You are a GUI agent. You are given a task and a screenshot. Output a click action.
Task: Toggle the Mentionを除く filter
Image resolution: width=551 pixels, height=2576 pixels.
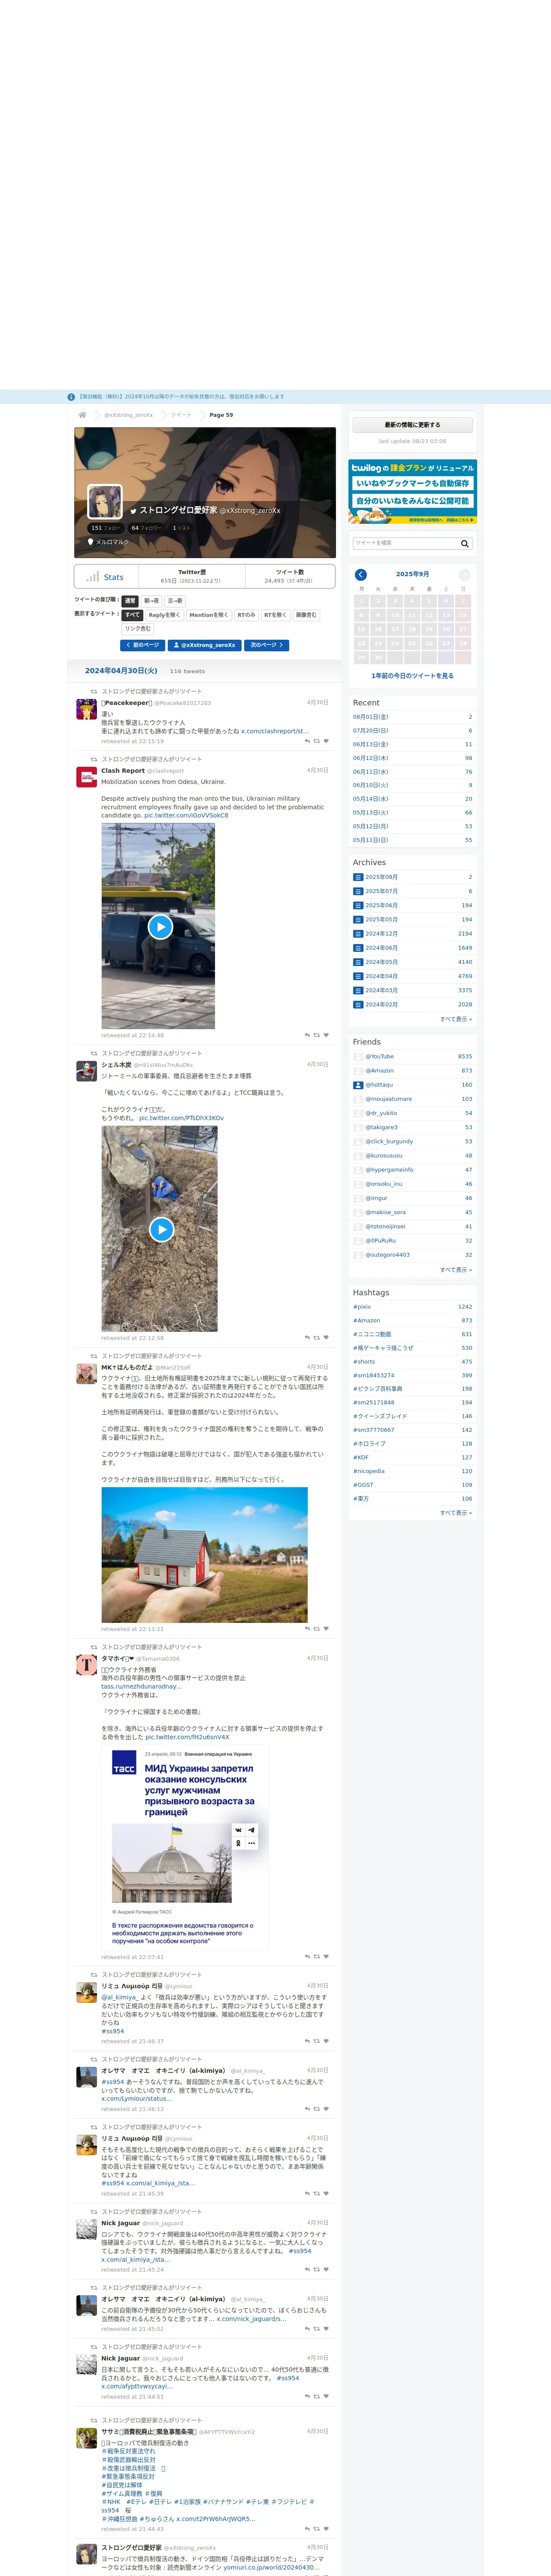click(x=209, y=615)
